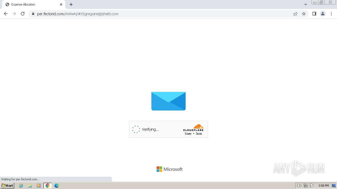Open the Windows Start button

(7, 186)
